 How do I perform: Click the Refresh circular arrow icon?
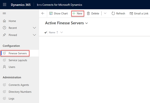tap(113, 14)
